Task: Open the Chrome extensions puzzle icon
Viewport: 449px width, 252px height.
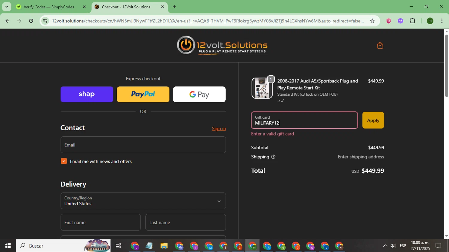Action: pos(412,21)
